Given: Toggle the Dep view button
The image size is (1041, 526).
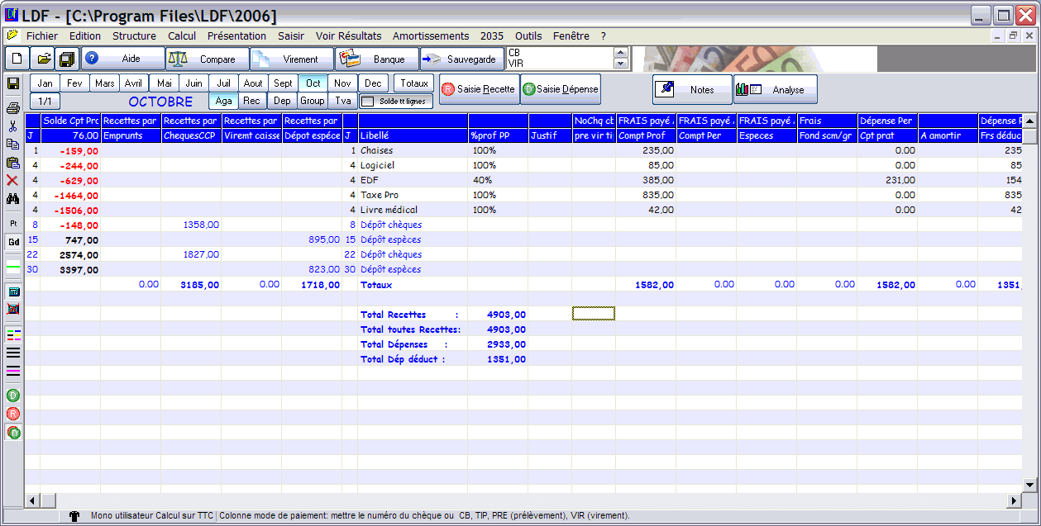Looking at the screenshot, I should click(x=283, y=101).
